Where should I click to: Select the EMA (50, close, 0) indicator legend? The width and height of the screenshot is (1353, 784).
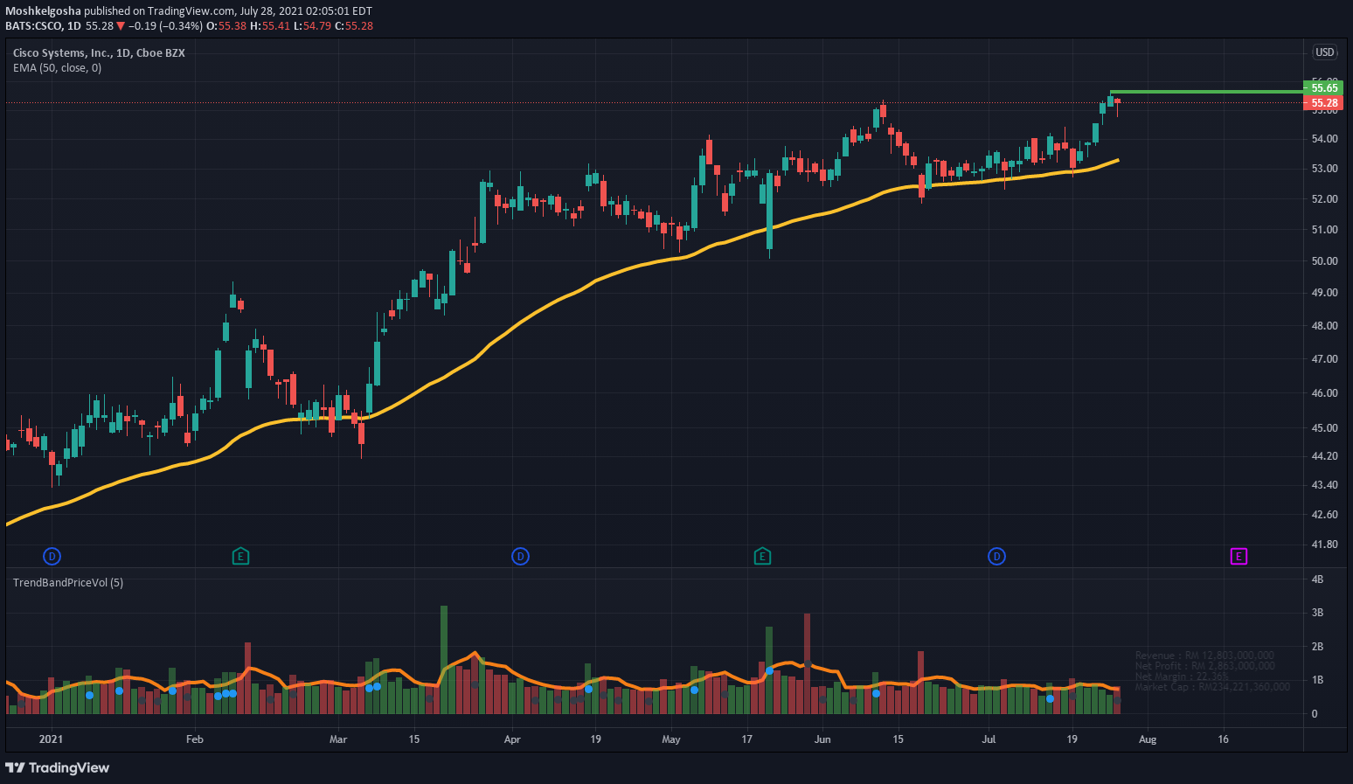click(x=57, y=67)
